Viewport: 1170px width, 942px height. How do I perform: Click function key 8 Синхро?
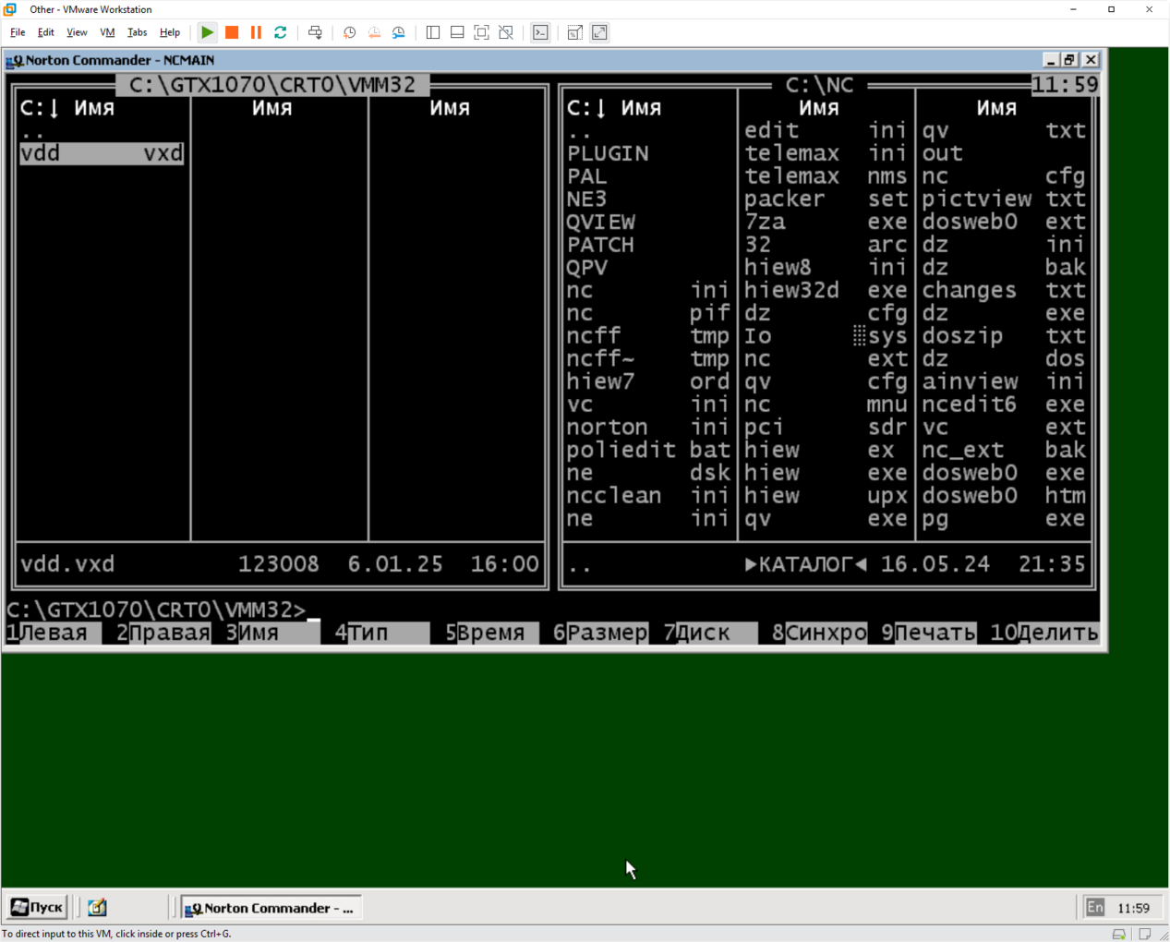coord(820,633)
